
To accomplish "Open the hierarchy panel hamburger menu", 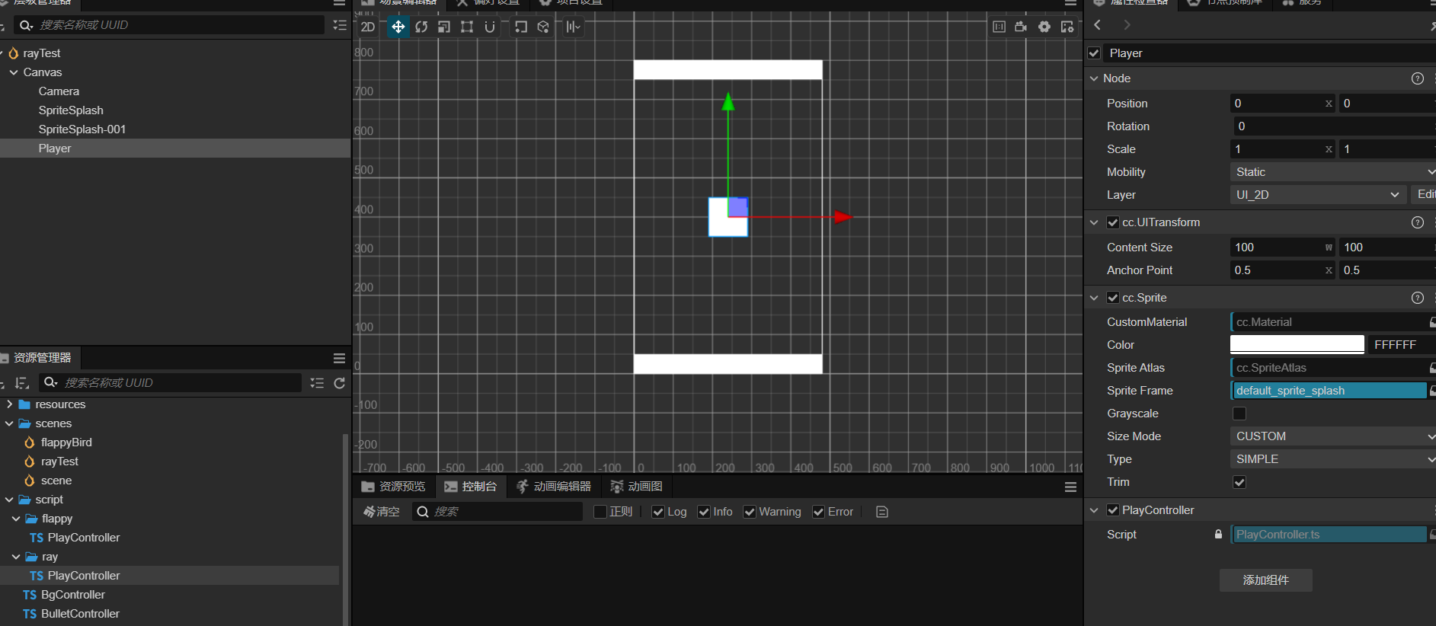I will point(340,3).
